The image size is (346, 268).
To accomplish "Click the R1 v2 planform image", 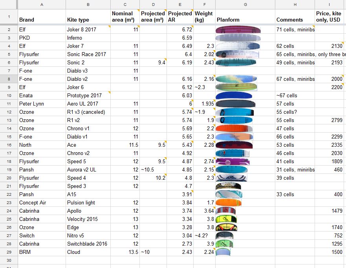I will click(234, 120).
